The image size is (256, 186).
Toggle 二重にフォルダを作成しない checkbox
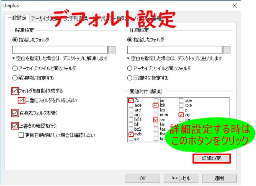pyautogui.click(x=21, y=100)
